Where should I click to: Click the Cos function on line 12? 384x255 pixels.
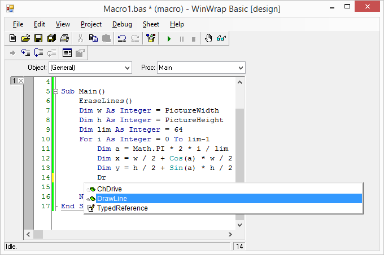point(176,158)
